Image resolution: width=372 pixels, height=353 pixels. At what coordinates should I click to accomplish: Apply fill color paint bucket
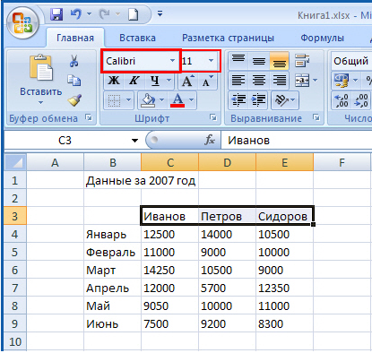(148, 100)
